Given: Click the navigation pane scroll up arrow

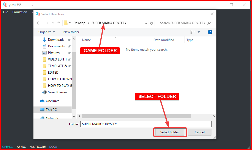Looking at the screenshot, I should [74, 39].
